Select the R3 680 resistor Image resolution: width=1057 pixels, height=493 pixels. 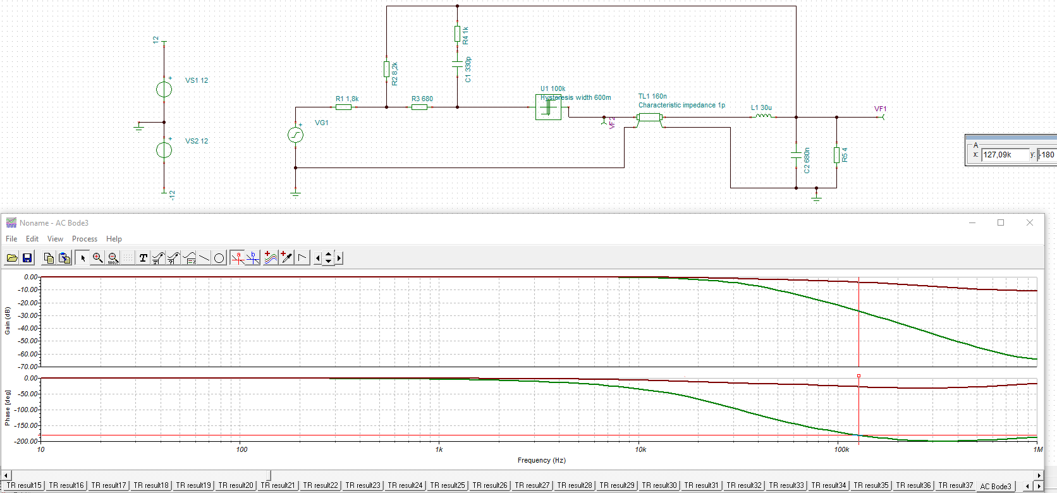pyautogui.click(x=419, y=107)
